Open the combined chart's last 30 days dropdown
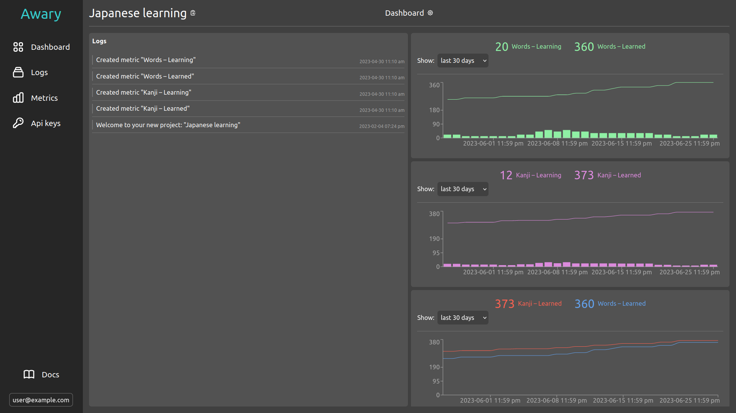 coord(462,318)
